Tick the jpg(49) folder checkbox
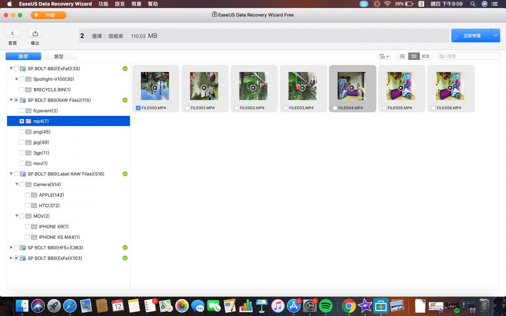 point(22,142)
